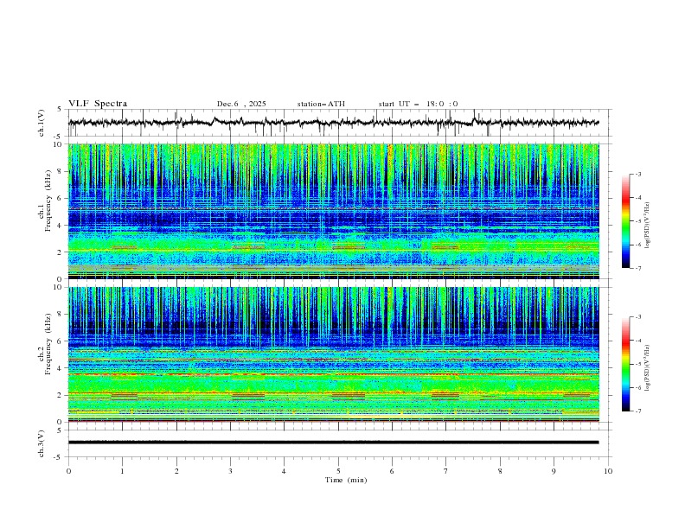
Task: Click time axis tick label '10'
Action: coord(608,471)
